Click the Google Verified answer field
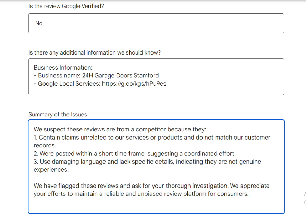 coord(156,23)
